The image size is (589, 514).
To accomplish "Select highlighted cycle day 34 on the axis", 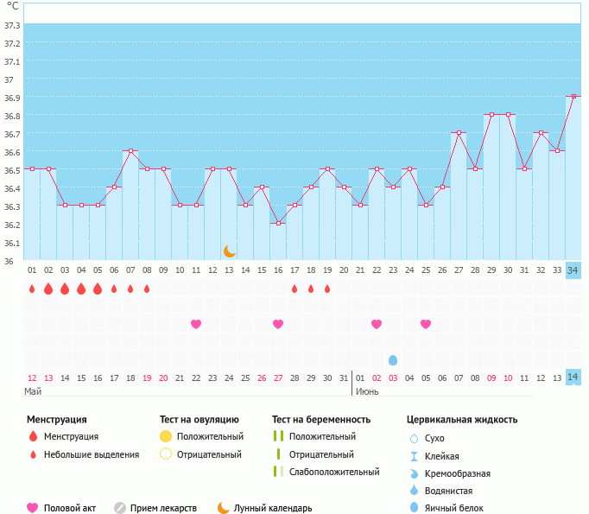I will coord(573,270).
